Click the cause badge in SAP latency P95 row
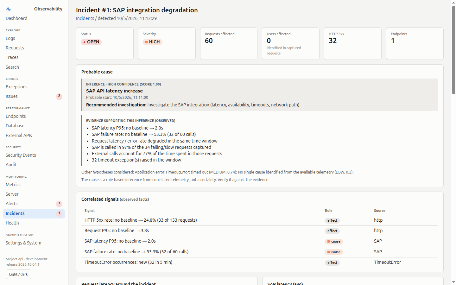The image size is (456, 285). click(334, 241)
